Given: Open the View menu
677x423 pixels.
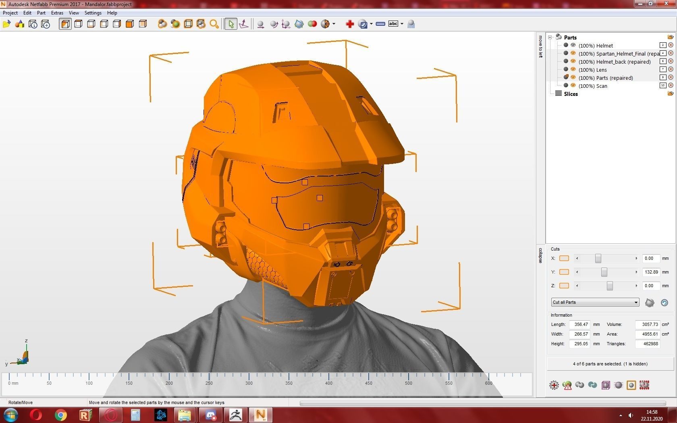Looking at the screenshot, I should coord(74,13).
